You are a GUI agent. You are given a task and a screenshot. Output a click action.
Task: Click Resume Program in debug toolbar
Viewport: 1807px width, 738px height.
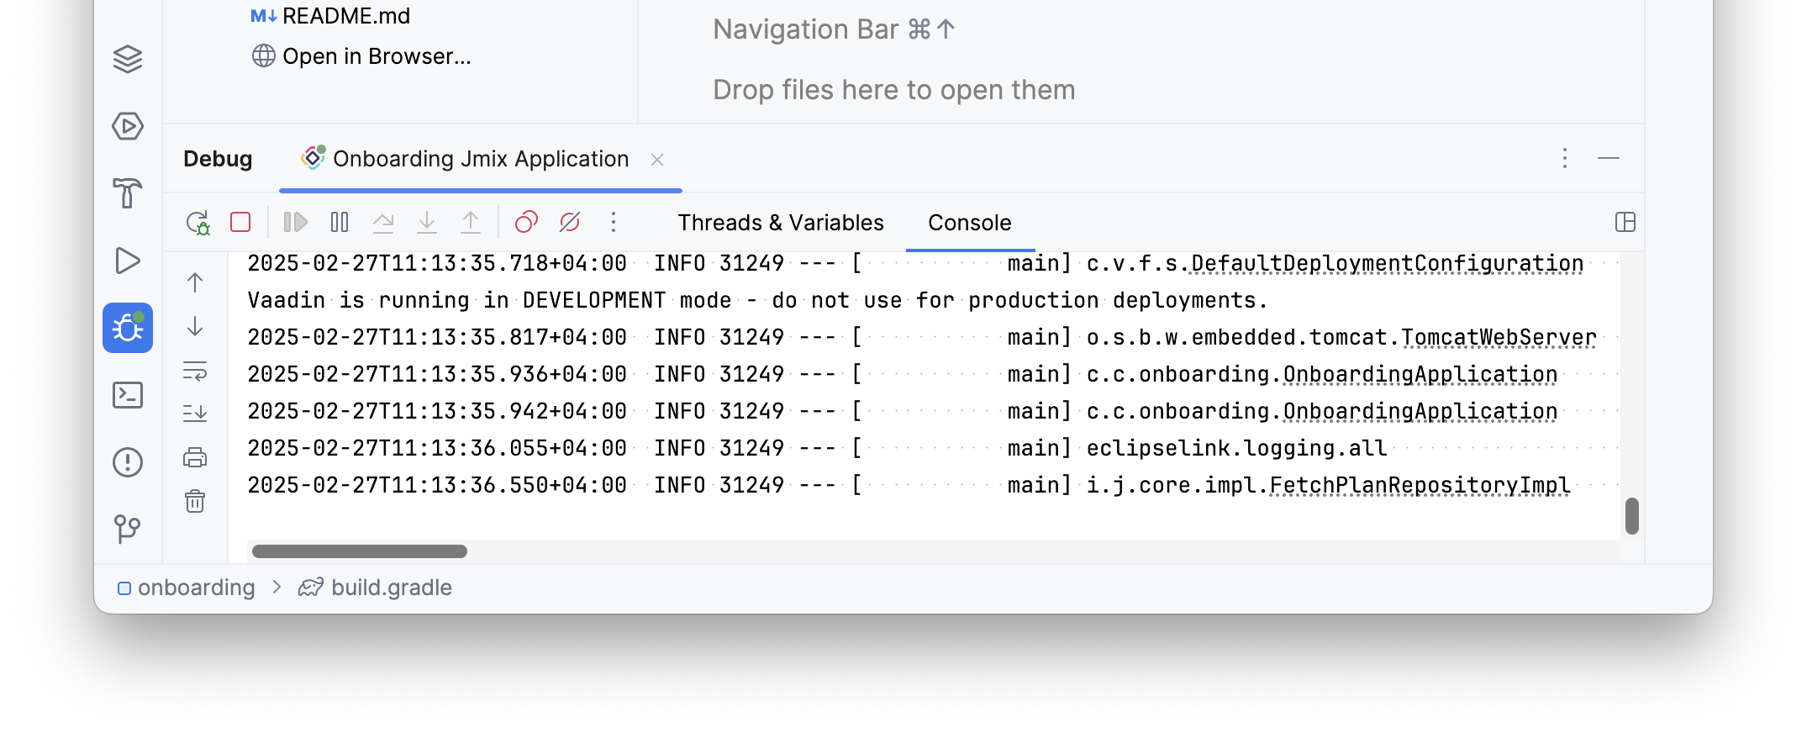click(295, 222)
